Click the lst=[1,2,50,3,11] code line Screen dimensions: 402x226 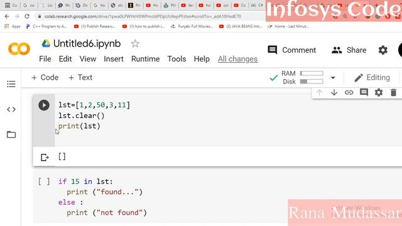[94, 105]
